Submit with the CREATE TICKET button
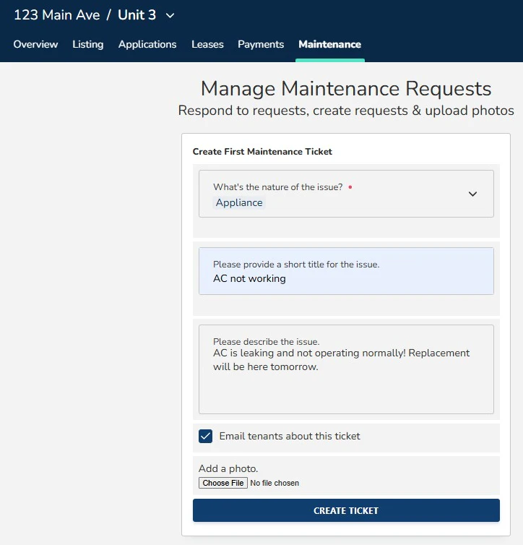The height and width of the screenshot is (545, 523). pyautogui.click(x=346, y=510)
